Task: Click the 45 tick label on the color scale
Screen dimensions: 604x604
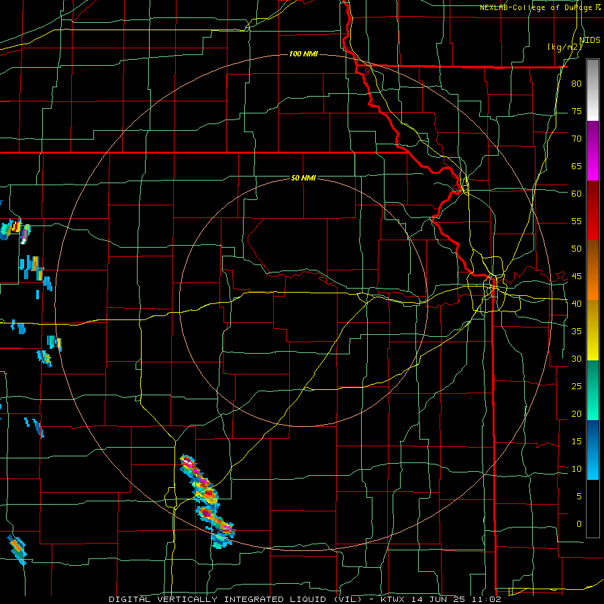Action: [x=576, y=276]
